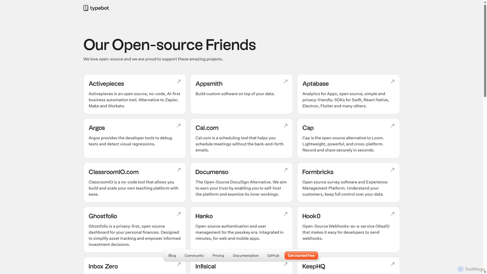Open the Hanko external link arrow

pos(286,214)
